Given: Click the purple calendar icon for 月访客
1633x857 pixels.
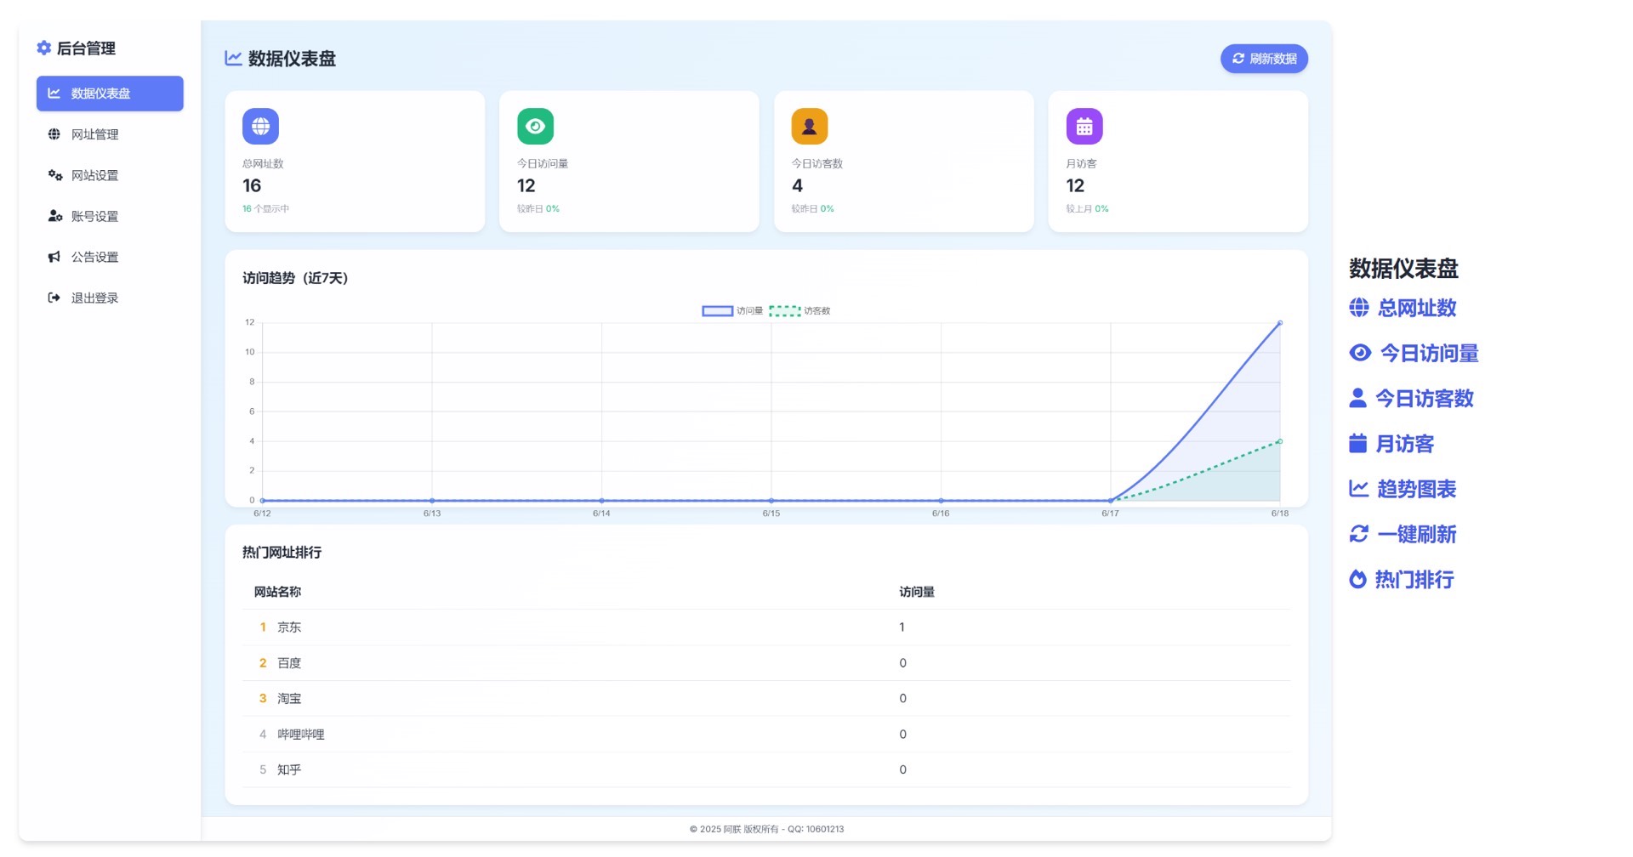Looking at the screenshot, I should (x=1084, y=127).
